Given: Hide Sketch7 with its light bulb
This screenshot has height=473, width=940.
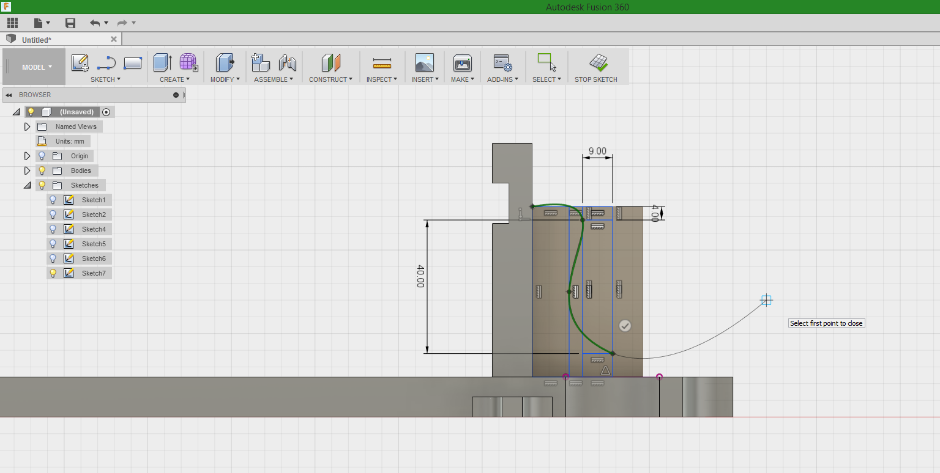Looking at the screenshot, I should pyautogui.click(x=53, y=273).
